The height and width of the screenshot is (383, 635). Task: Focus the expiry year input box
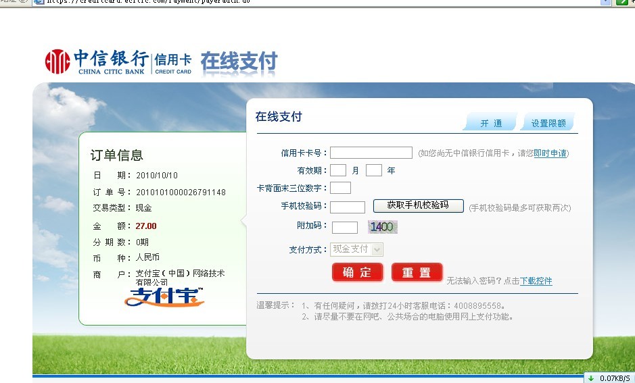tap(374, 170)
